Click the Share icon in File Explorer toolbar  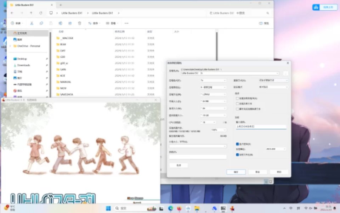[x=70, y=23]
